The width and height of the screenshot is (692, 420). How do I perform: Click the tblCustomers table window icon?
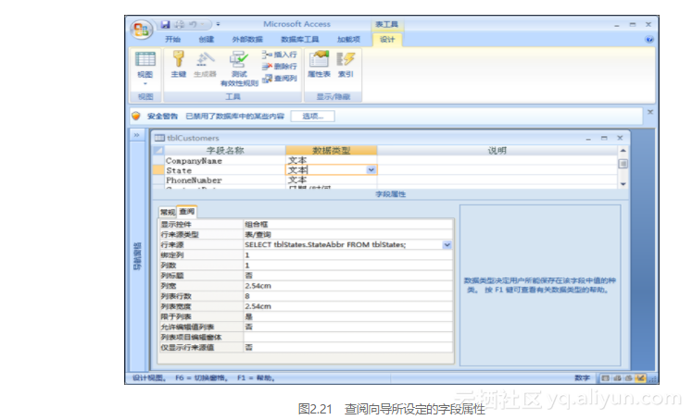[159, 138]
